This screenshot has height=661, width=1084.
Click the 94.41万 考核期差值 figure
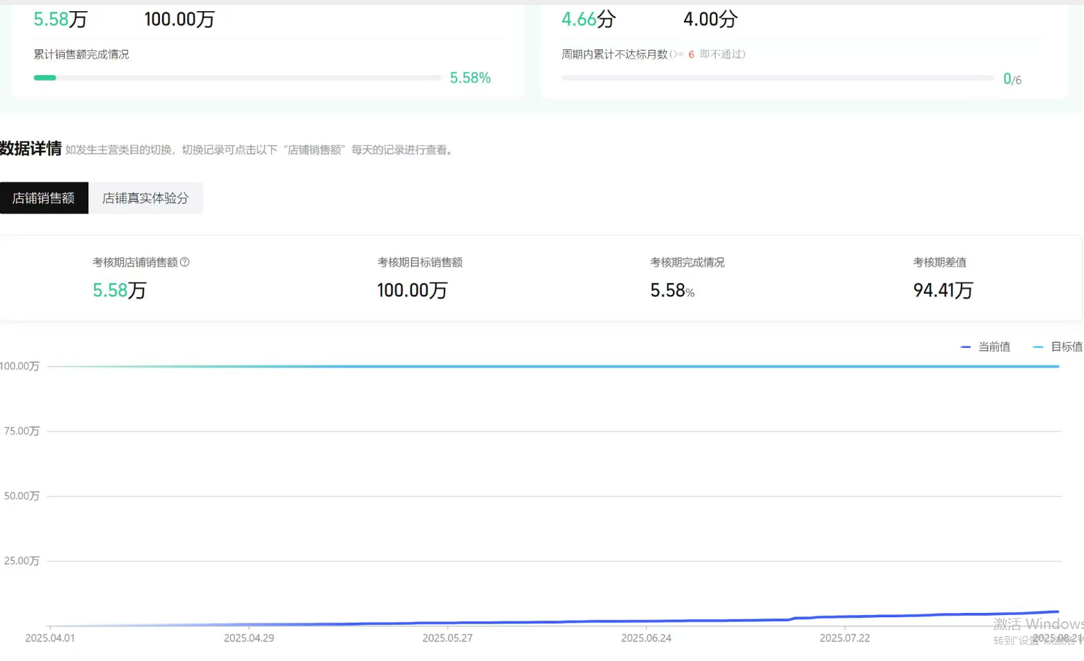click(x=943, y=290)
